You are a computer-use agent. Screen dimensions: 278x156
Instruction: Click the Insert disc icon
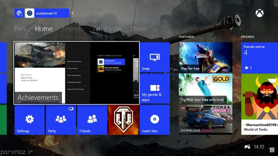pyautogui.click(x=154, y=119)
